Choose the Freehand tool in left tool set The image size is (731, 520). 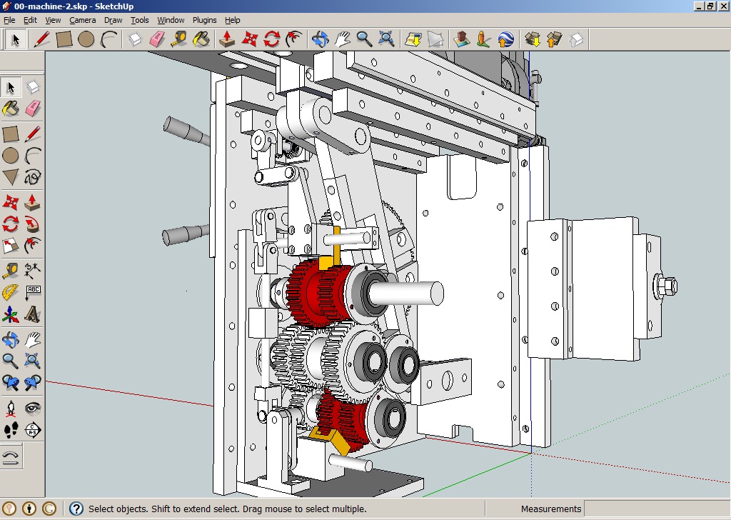[x=32, y=177]
